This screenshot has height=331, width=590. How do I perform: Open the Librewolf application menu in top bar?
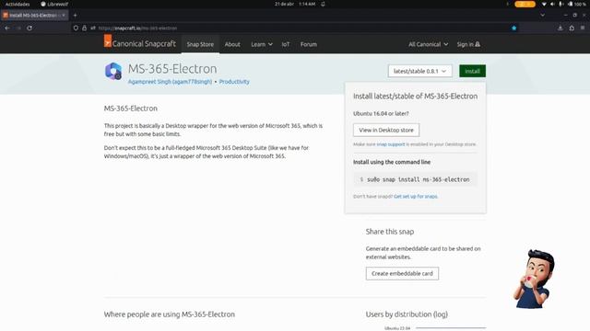click(54, 4)
